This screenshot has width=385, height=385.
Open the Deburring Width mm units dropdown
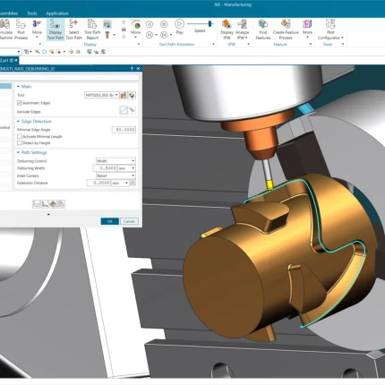[126, 168]
